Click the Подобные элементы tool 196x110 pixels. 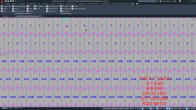tap(79, 9)
